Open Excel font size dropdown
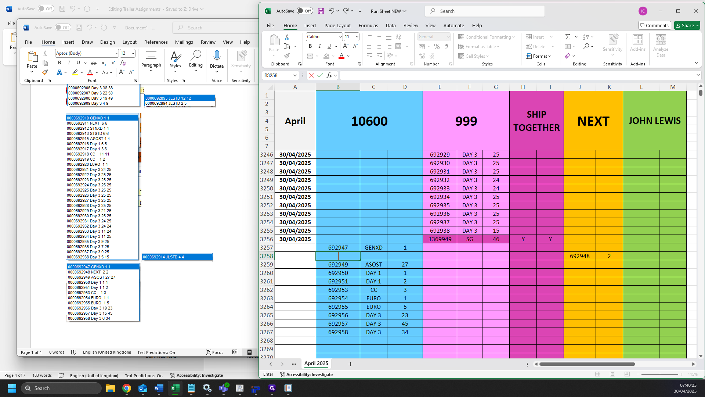 point(357,37)
